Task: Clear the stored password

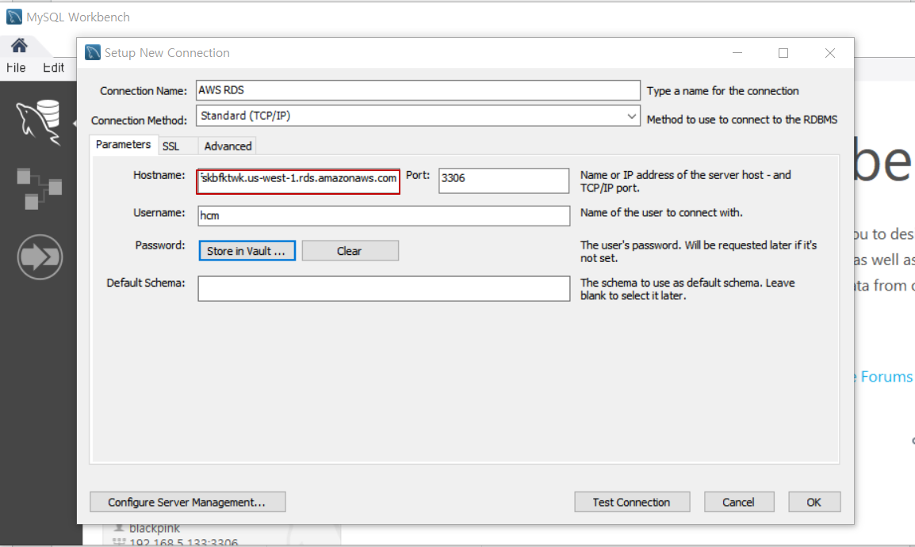Action: tap(350, 250)
